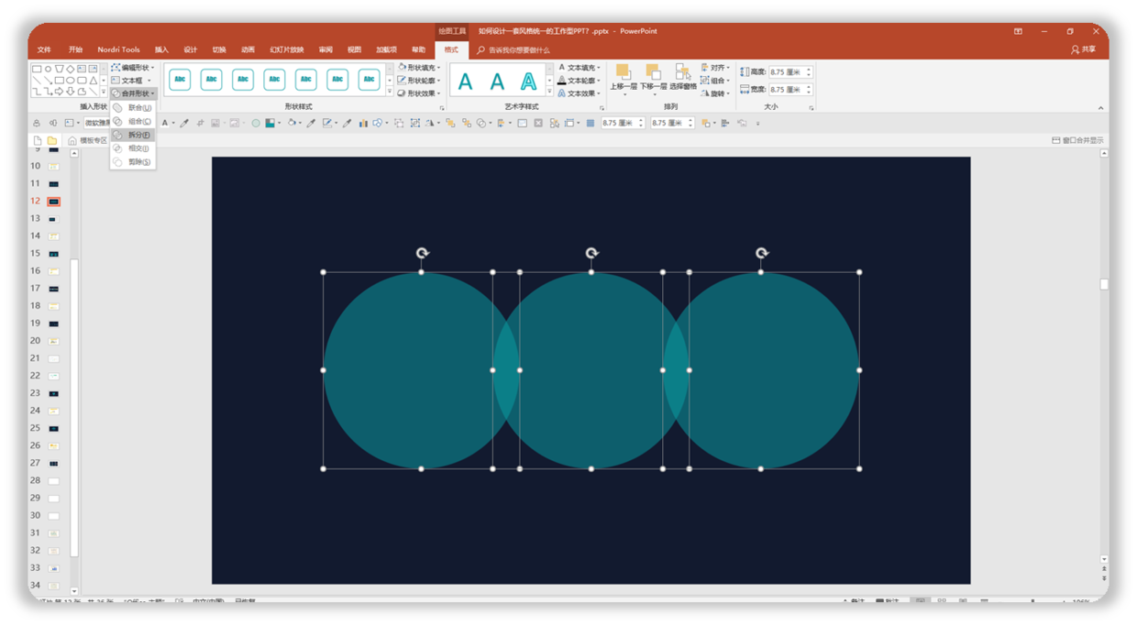This screenshot has height=625, width=1137.
Task: Choose 拆分 (Fragment) in the merge shapes menu
Action: click(133, 135)
